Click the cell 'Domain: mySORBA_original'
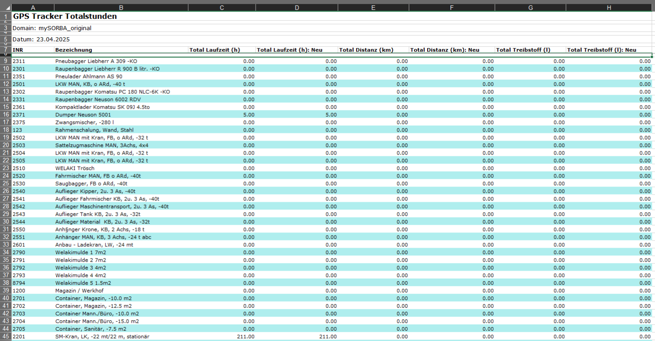Screen dimensions: 655x341 coord(52,28)
